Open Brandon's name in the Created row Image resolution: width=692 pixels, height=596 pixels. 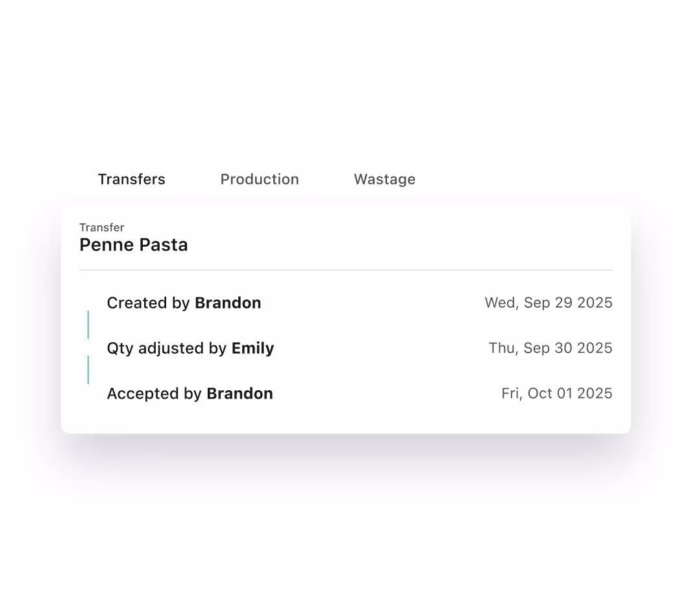(228, 303)
